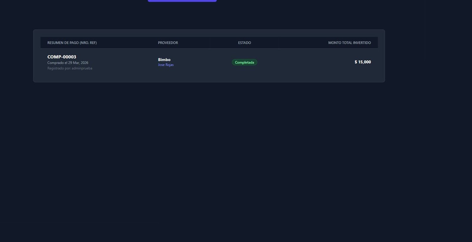The image size is (472, 242).
Task: Click the PROVEEDOR column header
Action: [x=168, y=43]
